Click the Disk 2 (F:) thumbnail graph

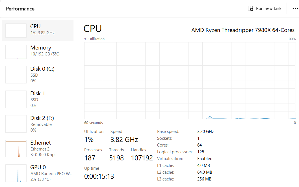click(16, 124)
